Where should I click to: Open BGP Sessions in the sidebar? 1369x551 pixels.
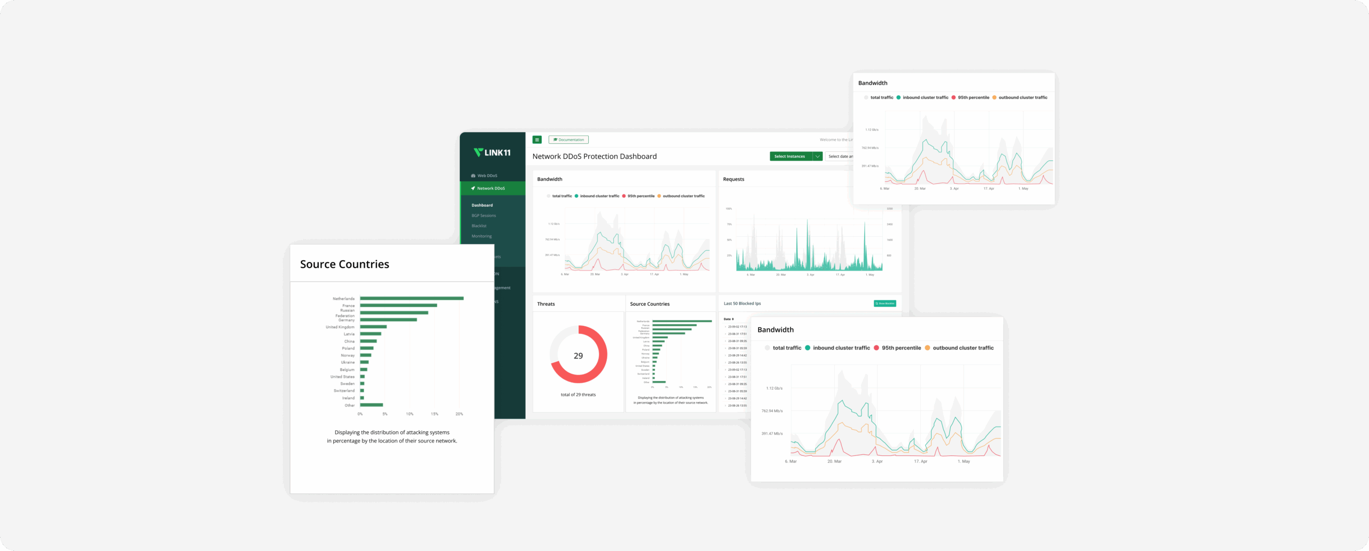pyautogui.click(x=483, y=216)
